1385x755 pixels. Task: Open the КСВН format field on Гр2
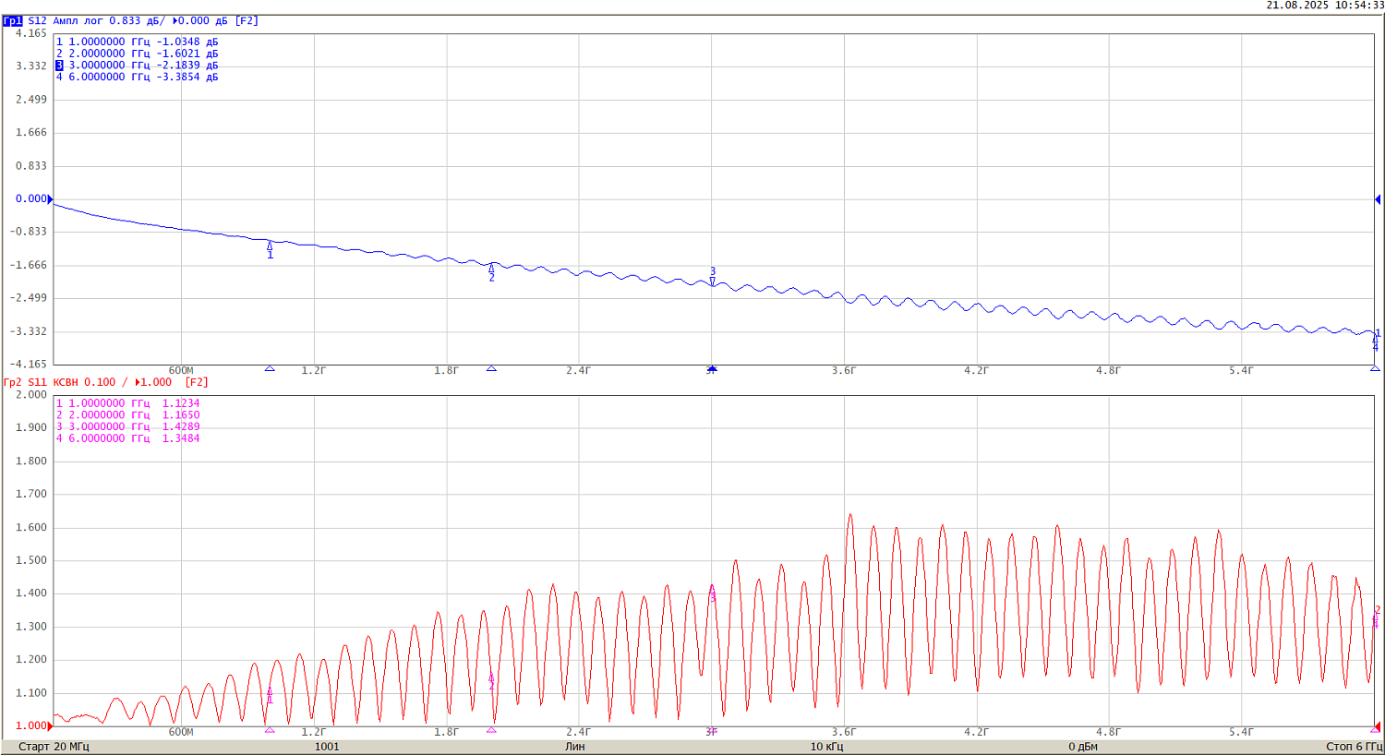66,382
